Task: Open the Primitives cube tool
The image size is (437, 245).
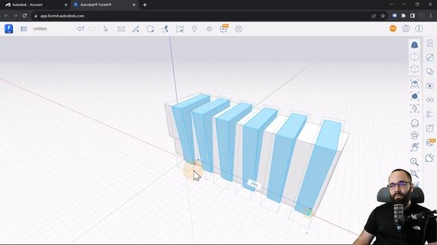Action: (x=150, y=29)
